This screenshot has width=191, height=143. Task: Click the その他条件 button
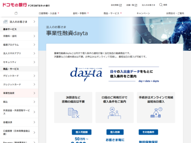(148, 132)
